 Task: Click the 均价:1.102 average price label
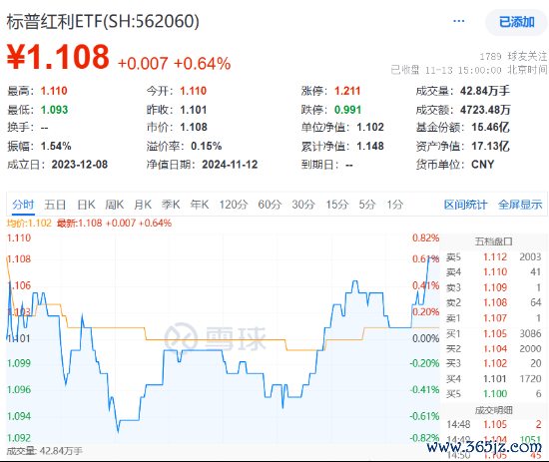click(29, 223)
